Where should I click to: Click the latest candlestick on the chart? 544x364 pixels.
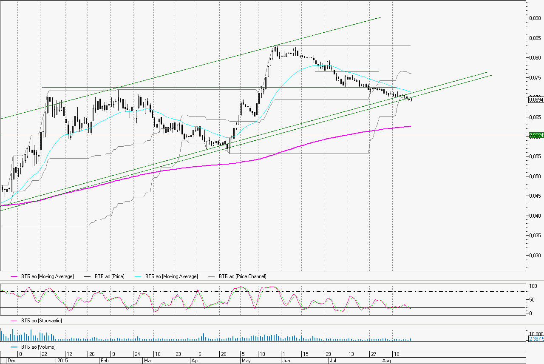click(x=411, y=100)
